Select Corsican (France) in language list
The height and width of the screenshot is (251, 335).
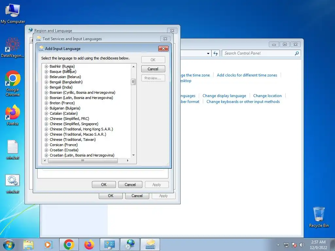coord(64,145)
